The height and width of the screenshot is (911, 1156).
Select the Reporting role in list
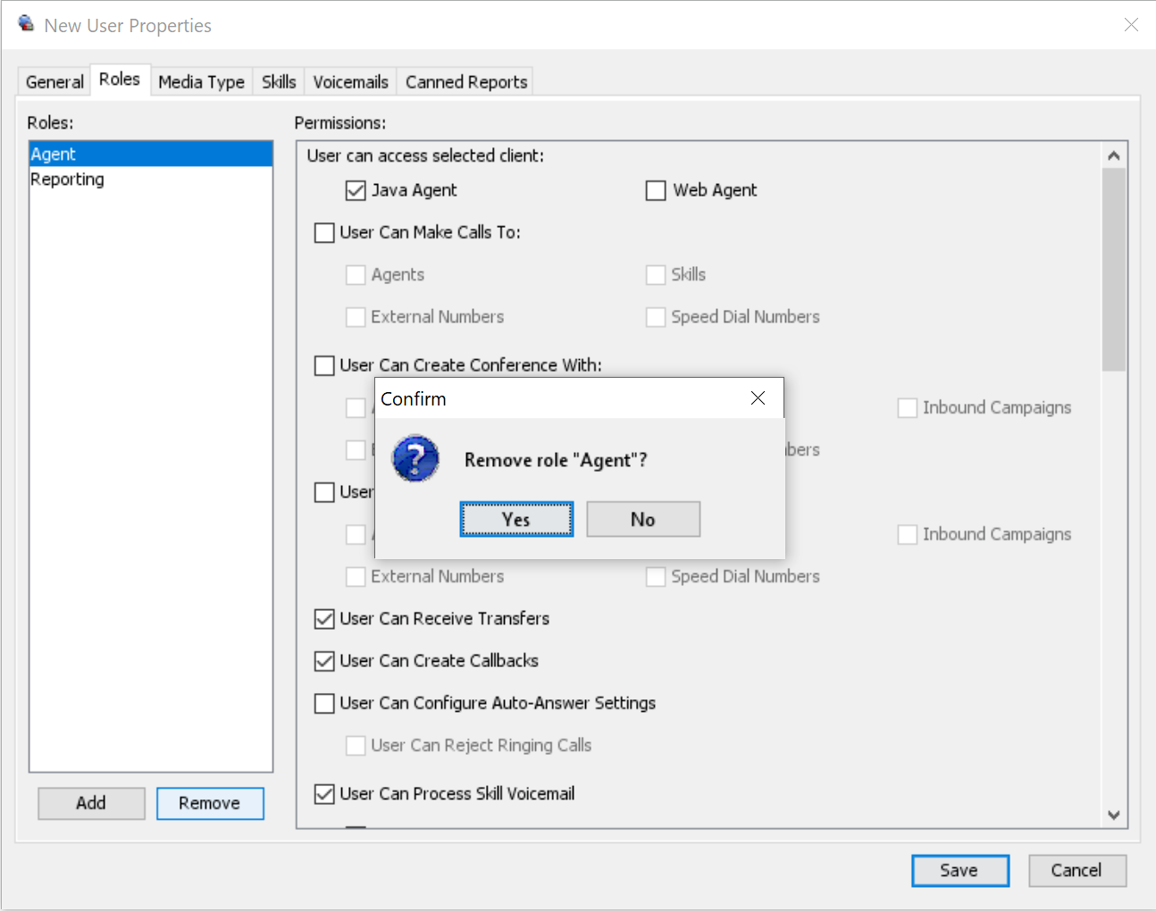tap(68, 180)
